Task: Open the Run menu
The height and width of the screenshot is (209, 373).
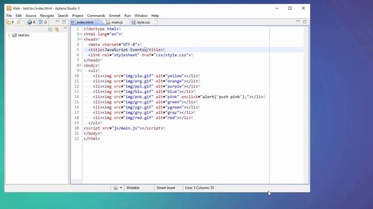Action: (x=128, y=16)
